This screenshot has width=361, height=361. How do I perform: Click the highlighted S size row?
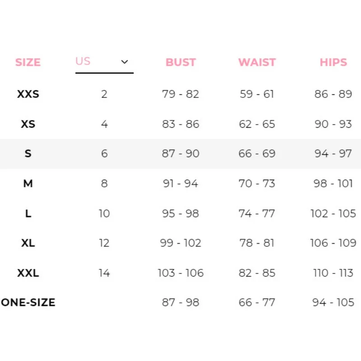(180, 153)
